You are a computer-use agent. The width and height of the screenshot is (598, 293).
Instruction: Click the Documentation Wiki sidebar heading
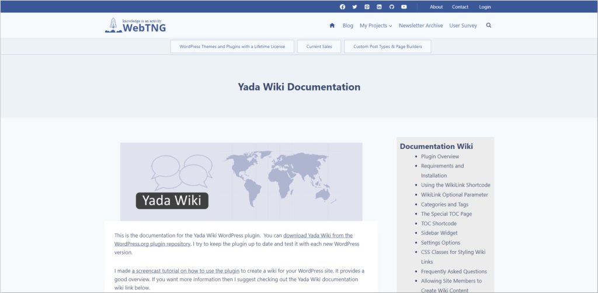[436, 146]
